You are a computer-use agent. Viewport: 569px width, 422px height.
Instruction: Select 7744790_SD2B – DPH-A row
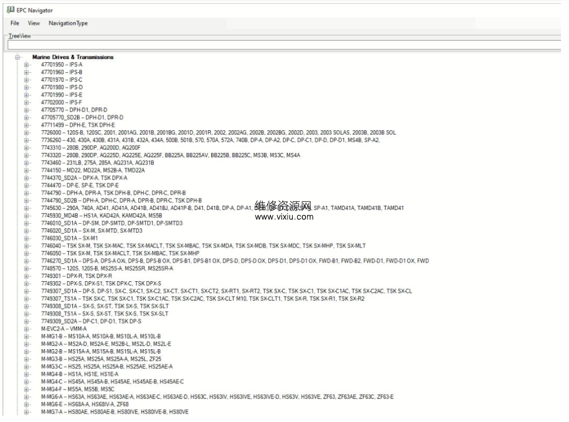pyautogui.click(x=121, y=201)
